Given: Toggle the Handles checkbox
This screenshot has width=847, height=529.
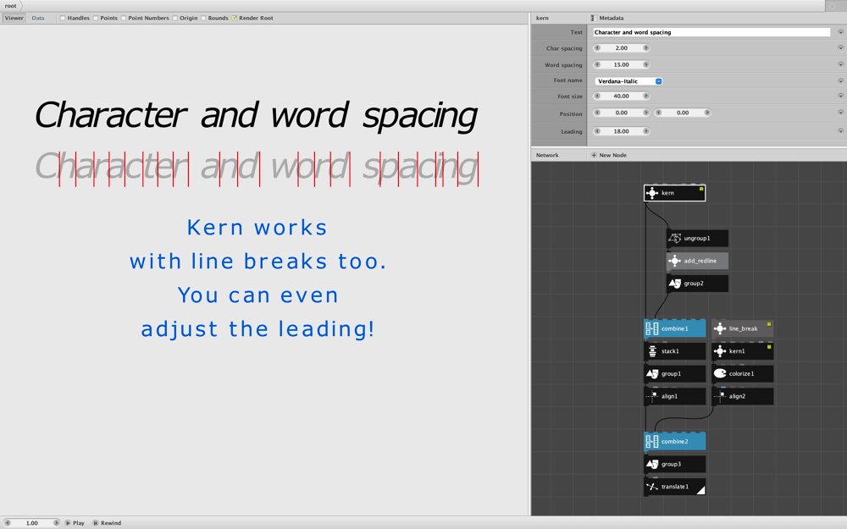Looking at the screenshot, I should (x=63, y=18).
